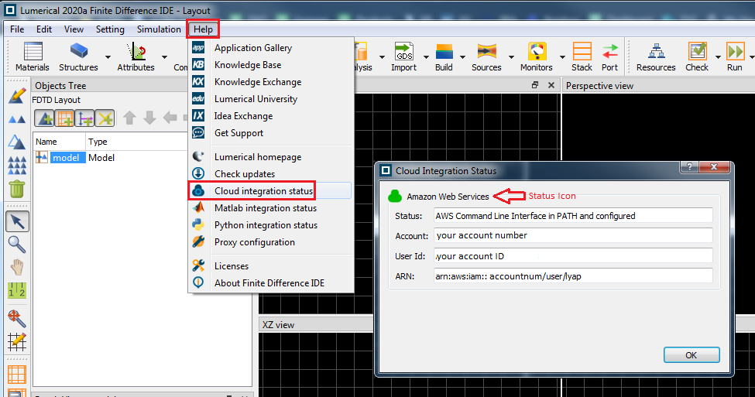Choose Check updates from Help menu
Viewport: 755px width, 397px height.
tap(270, 173)
